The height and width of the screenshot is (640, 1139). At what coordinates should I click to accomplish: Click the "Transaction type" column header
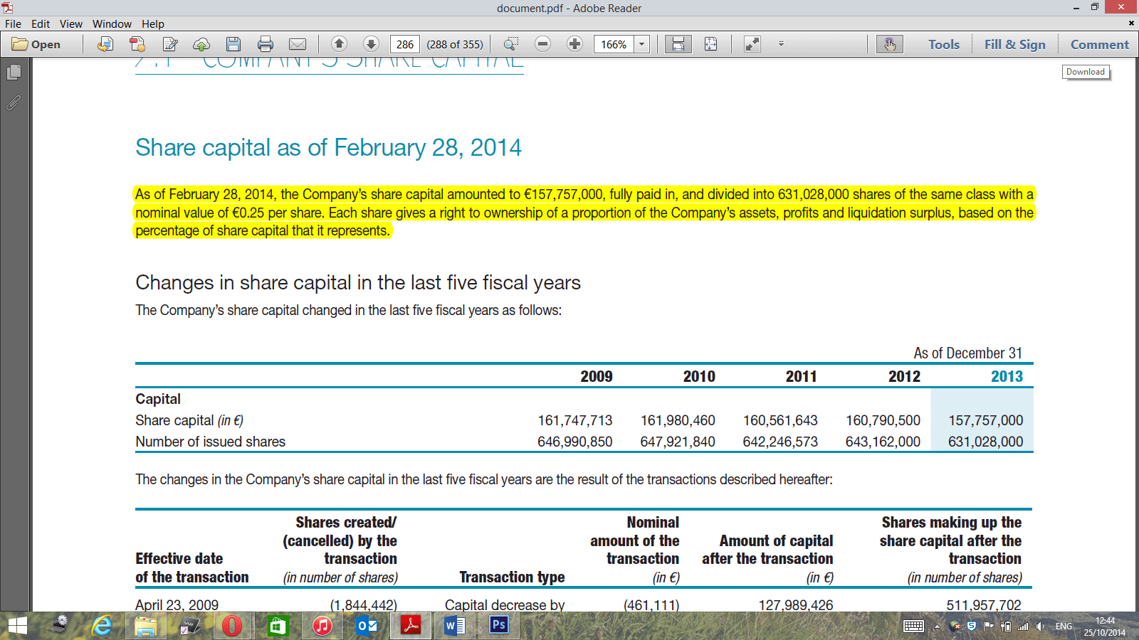(x=512, y=577)
